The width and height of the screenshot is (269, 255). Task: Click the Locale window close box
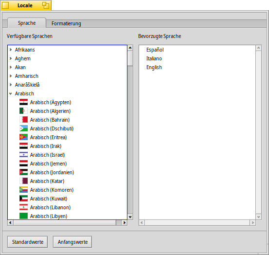tap(5, 5)
